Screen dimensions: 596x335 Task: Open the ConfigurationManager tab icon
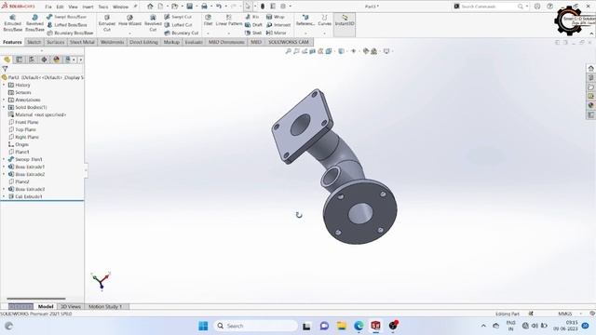pos(32,60)
